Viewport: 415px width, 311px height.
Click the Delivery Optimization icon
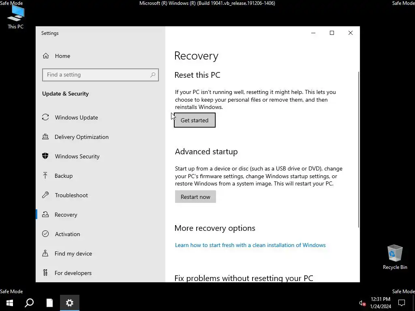pos(45,137)
